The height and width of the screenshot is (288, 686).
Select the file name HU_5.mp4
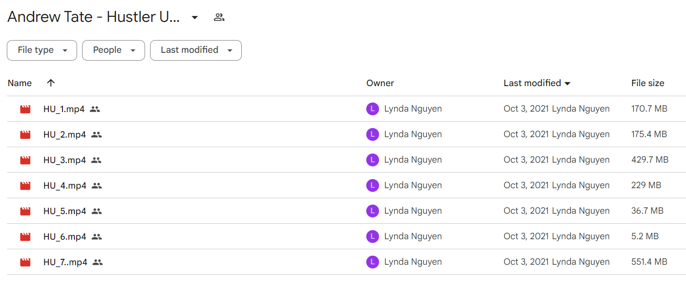coord(65,211)
